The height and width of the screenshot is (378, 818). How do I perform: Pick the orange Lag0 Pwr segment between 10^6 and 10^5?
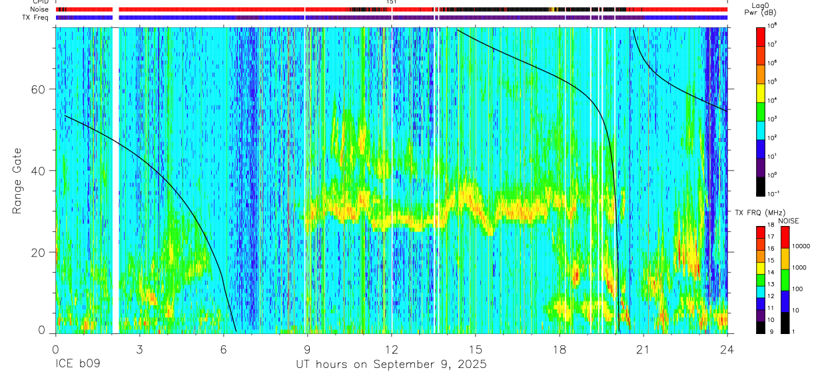[760, 73]
